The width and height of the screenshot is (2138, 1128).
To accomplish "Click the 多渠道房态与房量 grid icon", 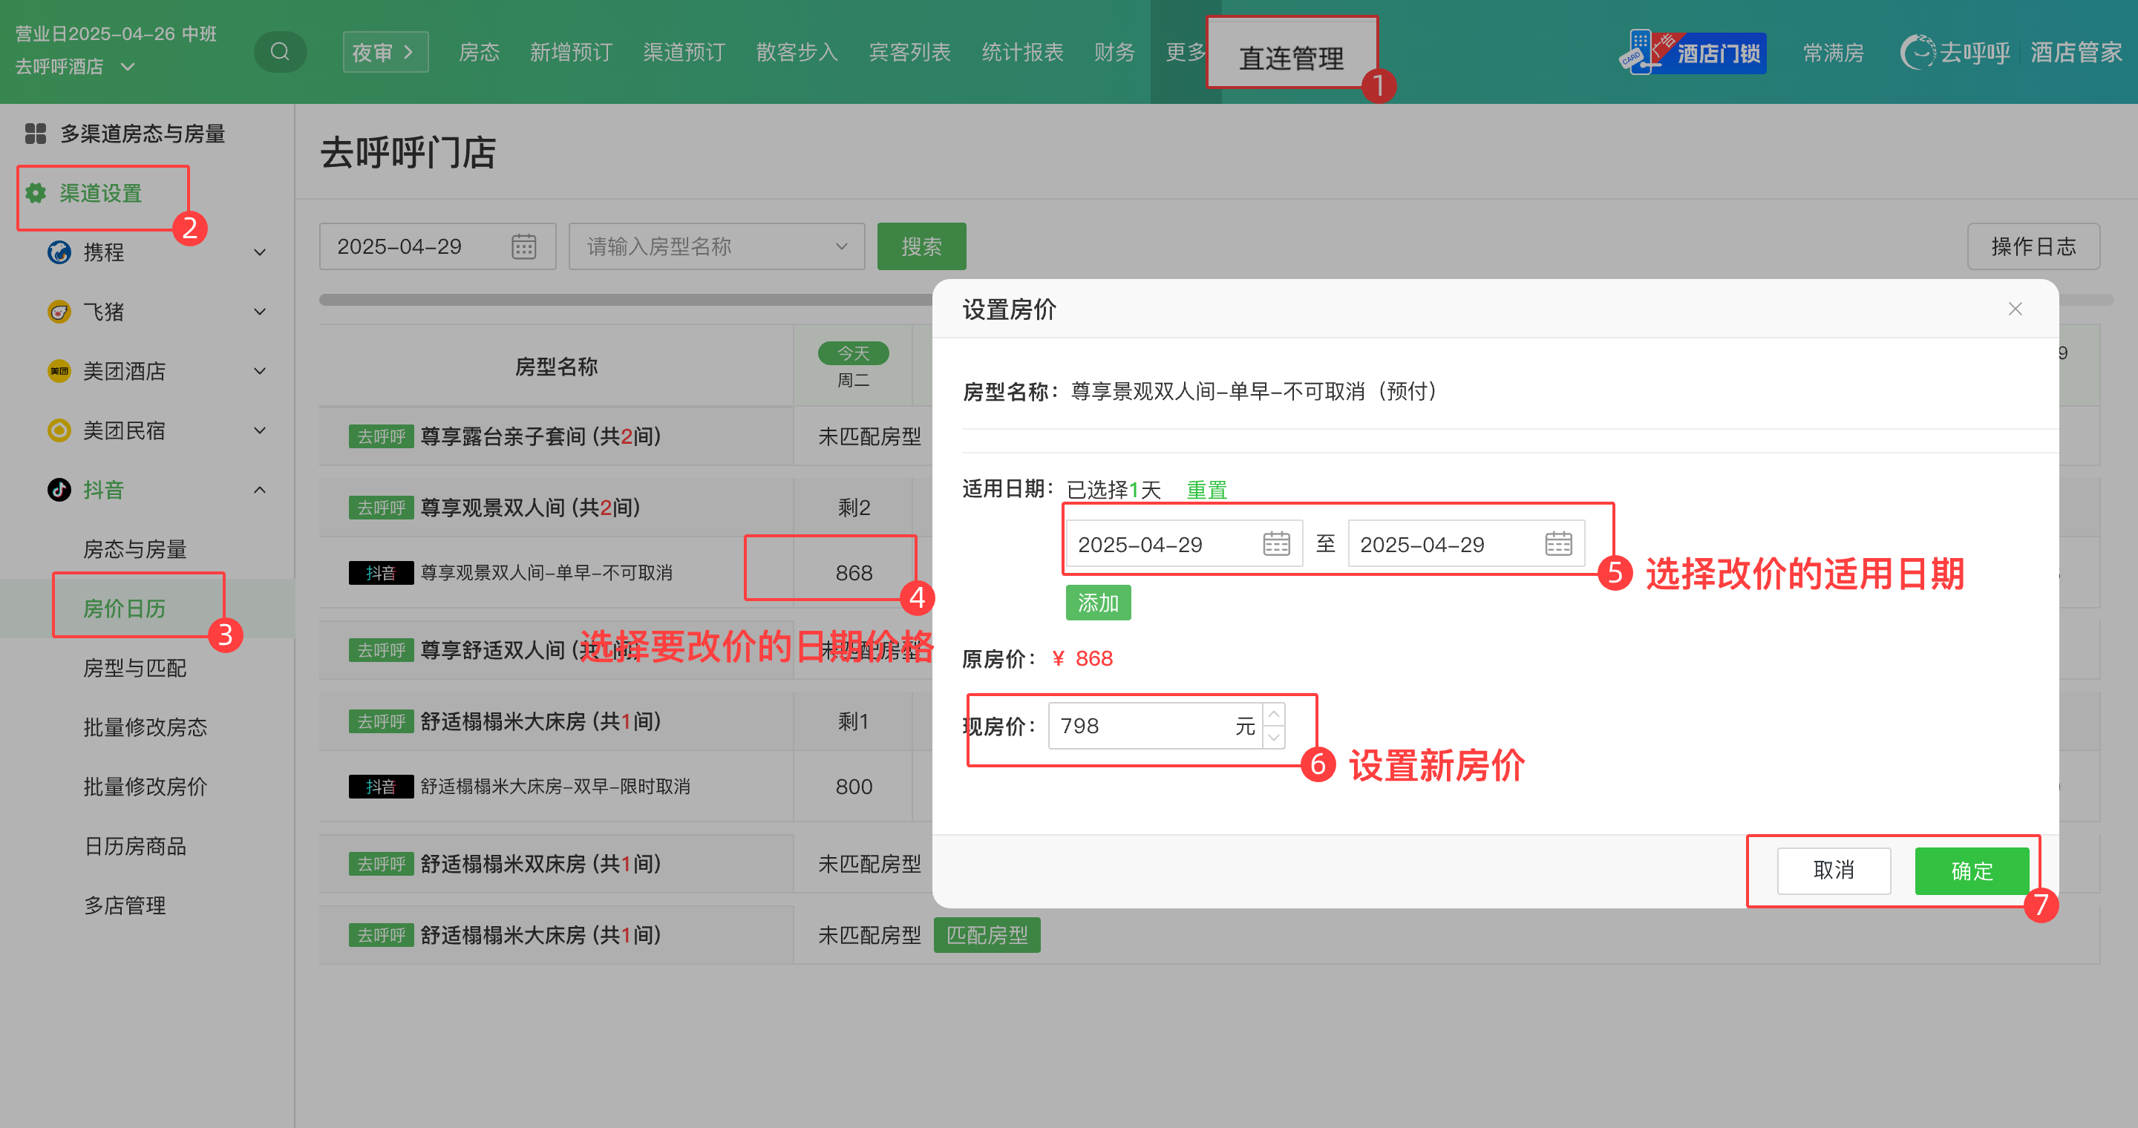I will pyautogui.click(x=36, y=134).
